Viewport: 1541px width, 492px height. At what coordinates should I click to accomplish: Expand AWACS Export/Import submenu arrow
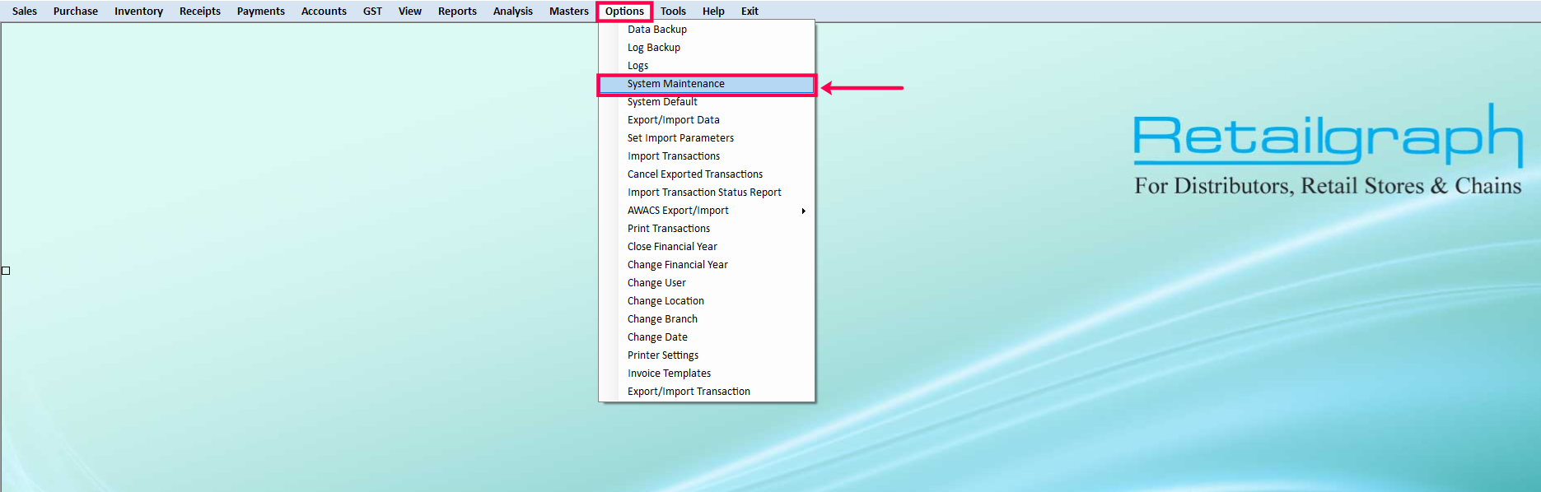click(803, 211)
